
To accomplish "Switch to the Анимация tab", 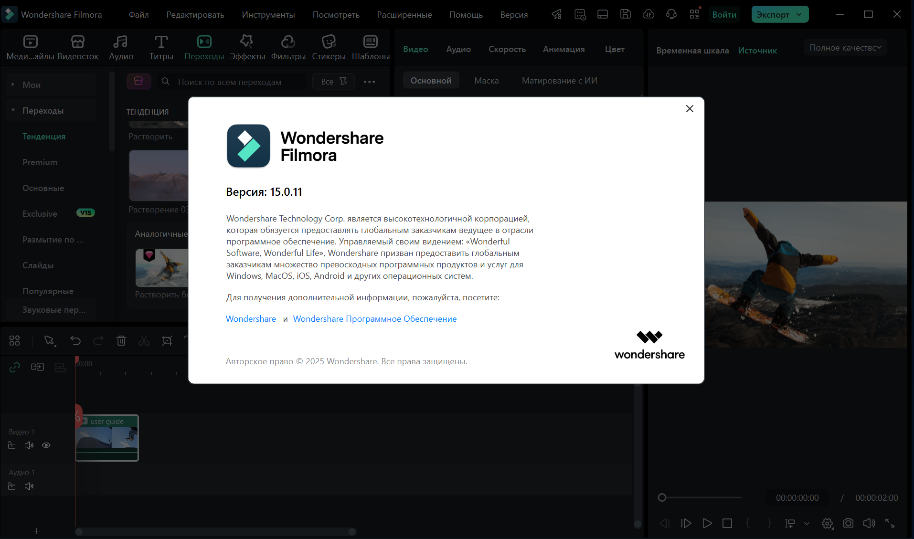I will (563, 49).
